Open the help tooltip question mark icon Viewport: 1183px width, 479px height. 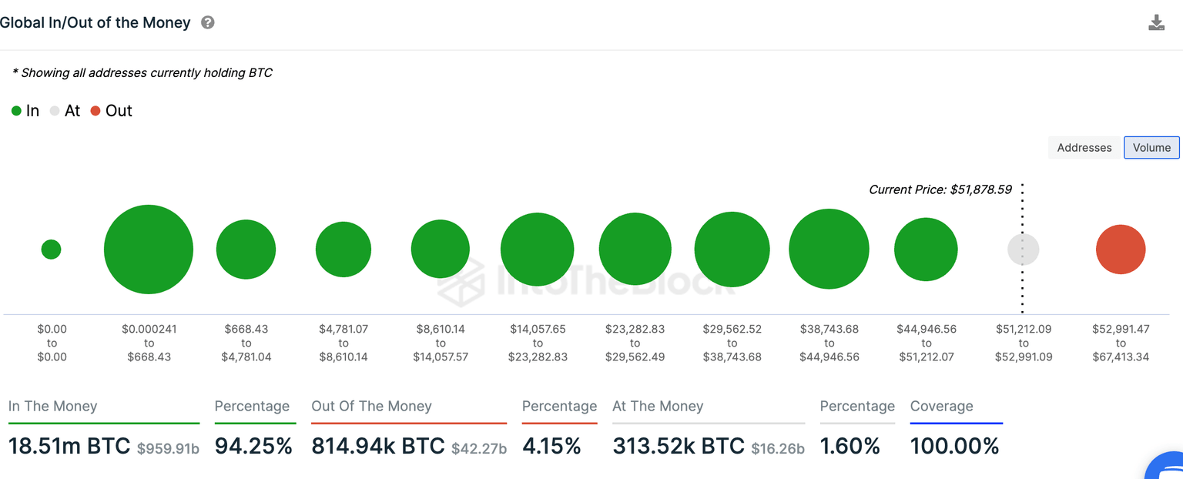pos(206,22)
